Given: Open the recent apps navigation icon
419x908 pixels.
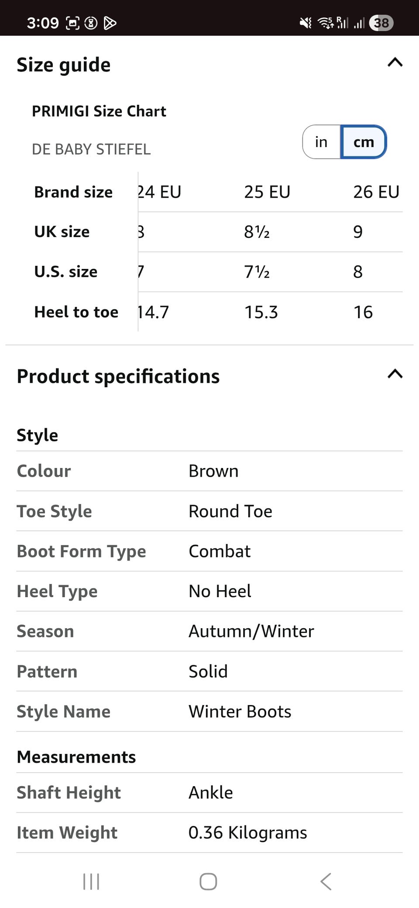Looking at the screenshot, I should 91,881.
